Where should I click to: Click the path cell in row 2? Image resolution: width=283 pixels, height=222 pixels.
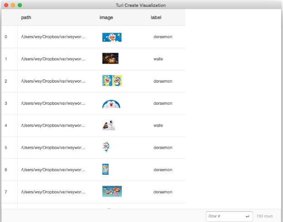(x=53, y=81)
